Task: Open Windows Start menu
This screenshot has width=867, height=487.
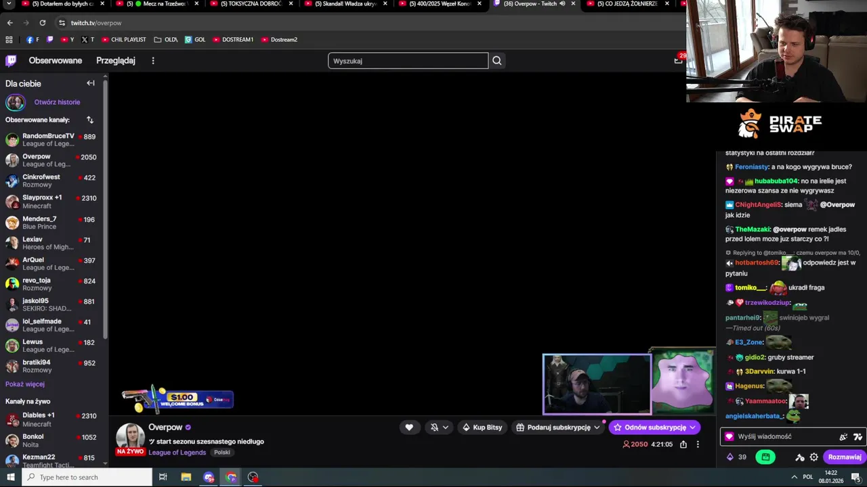Action: (10, 477)
